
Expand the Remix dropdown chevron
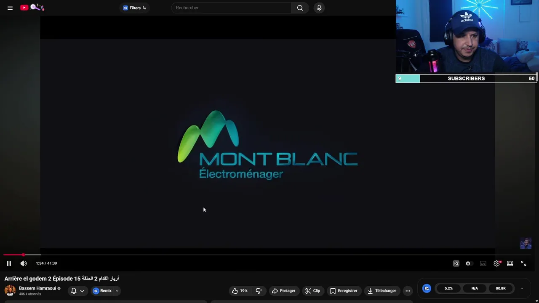pyautogui.click(x=117, y=291)
